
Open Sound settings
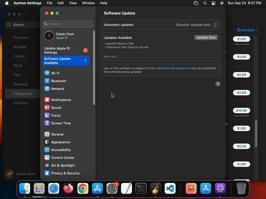tap(53, 108)
